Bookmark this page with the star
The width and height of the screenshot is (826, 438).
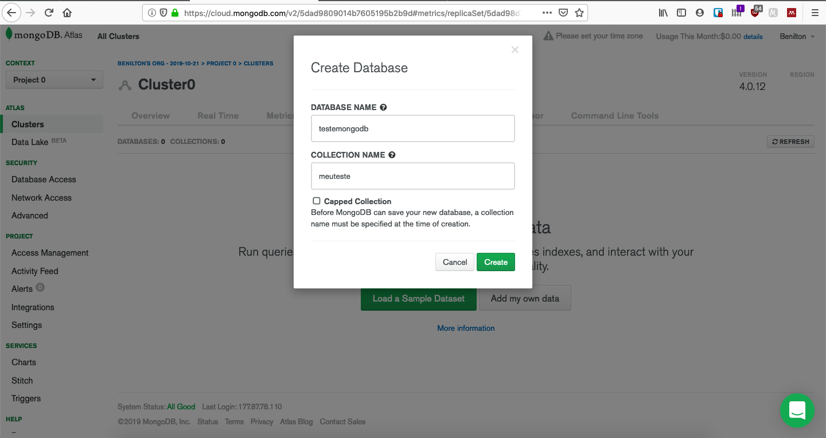[579, 12]
